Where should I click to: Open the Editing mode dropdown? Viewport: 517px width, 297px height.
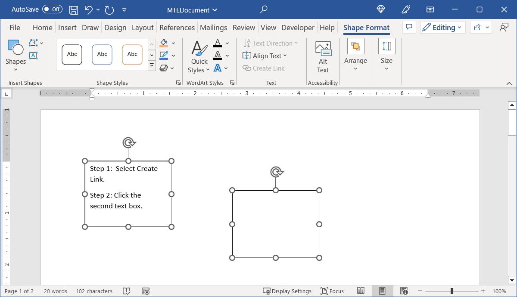pyautogui.click(x=443, y=27)
